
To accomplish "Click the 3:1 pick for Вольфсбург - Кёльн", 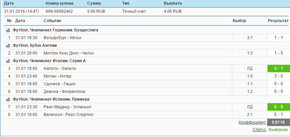I will pos(250,38).
